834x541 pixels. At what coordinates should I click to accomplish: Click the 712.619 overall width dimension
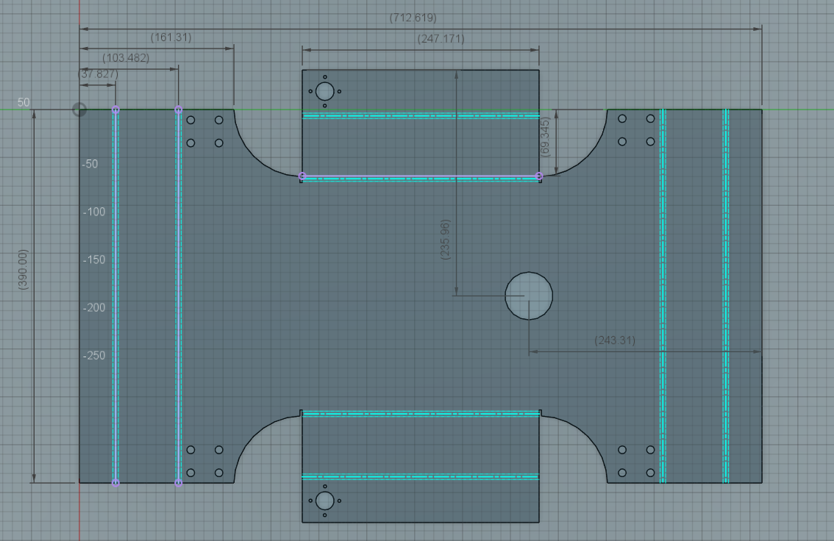pyautogui.click(x=413, y=18)
